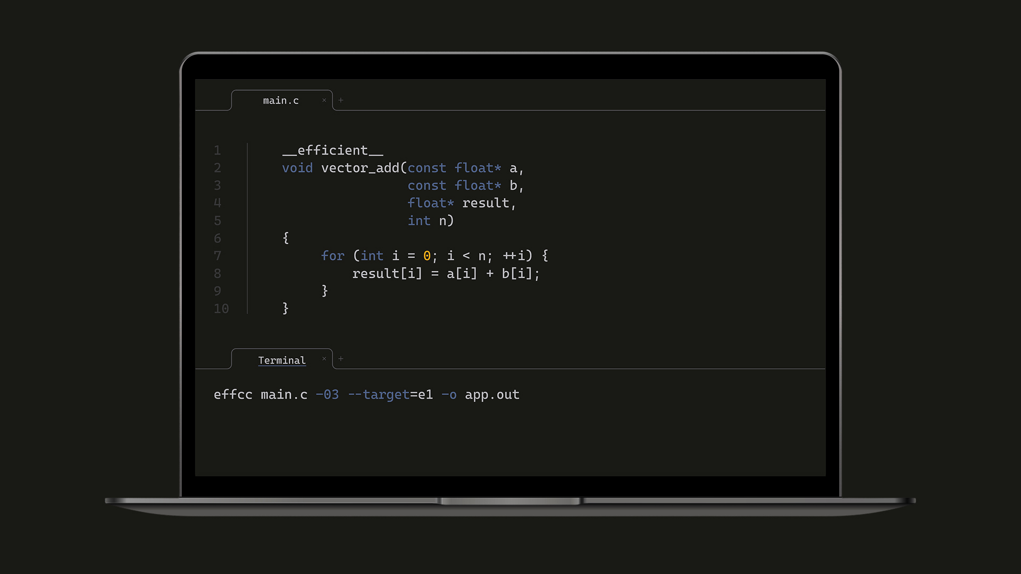Open a new terminal tab with plus icon
The width and height of the screenshot is (1021, 574).
click(x=341, y=359)
